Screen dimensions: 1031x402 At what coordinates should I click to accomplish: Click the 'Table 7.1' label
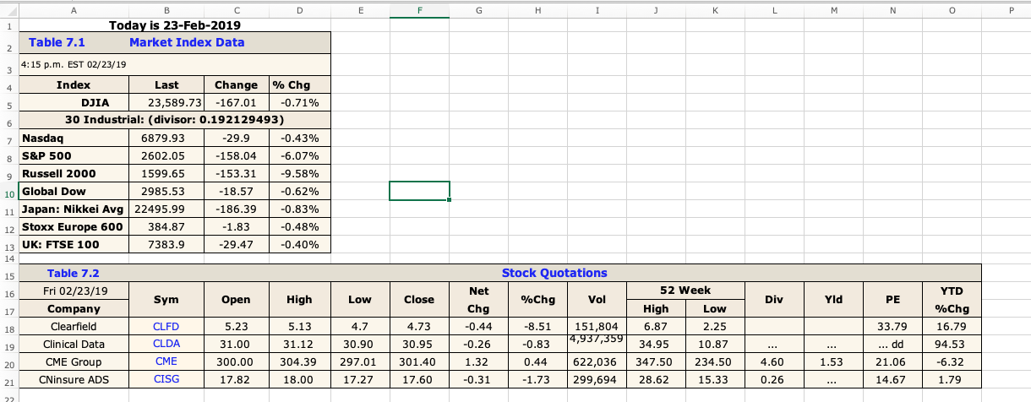click(57, 42)
